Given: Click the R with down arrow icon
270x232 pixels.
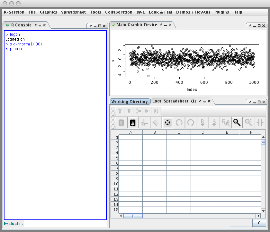Looking at the screenshot, I should [202, 122].
